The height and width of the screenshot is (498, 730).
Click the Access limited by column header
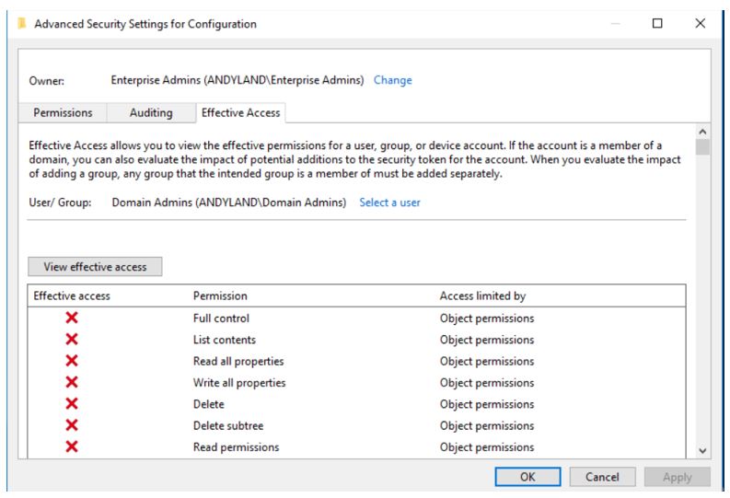tap(482, 295)
